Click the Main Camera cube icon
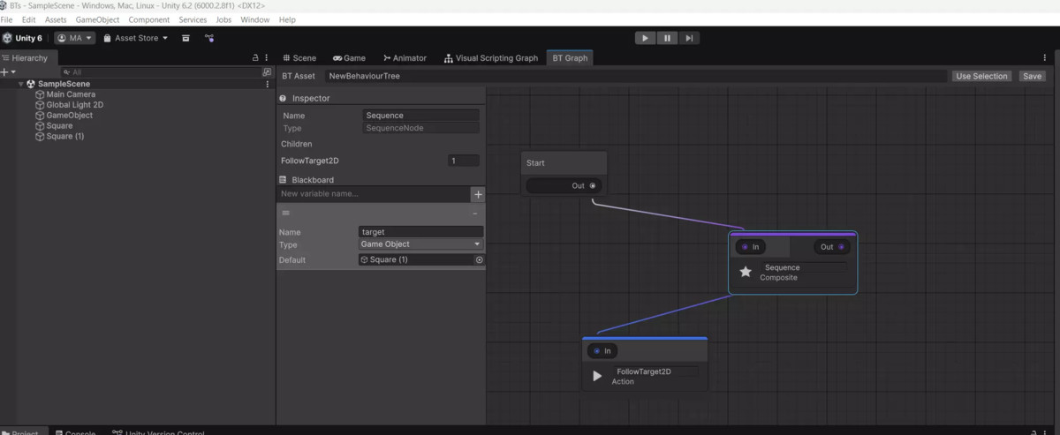 coord(40,94)
